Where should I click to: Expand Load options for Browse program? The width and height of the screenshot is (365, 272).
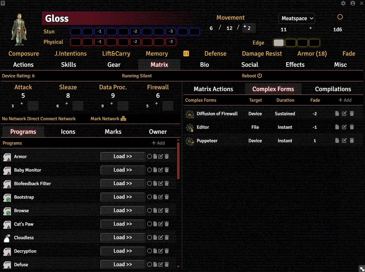pos(123,211)
